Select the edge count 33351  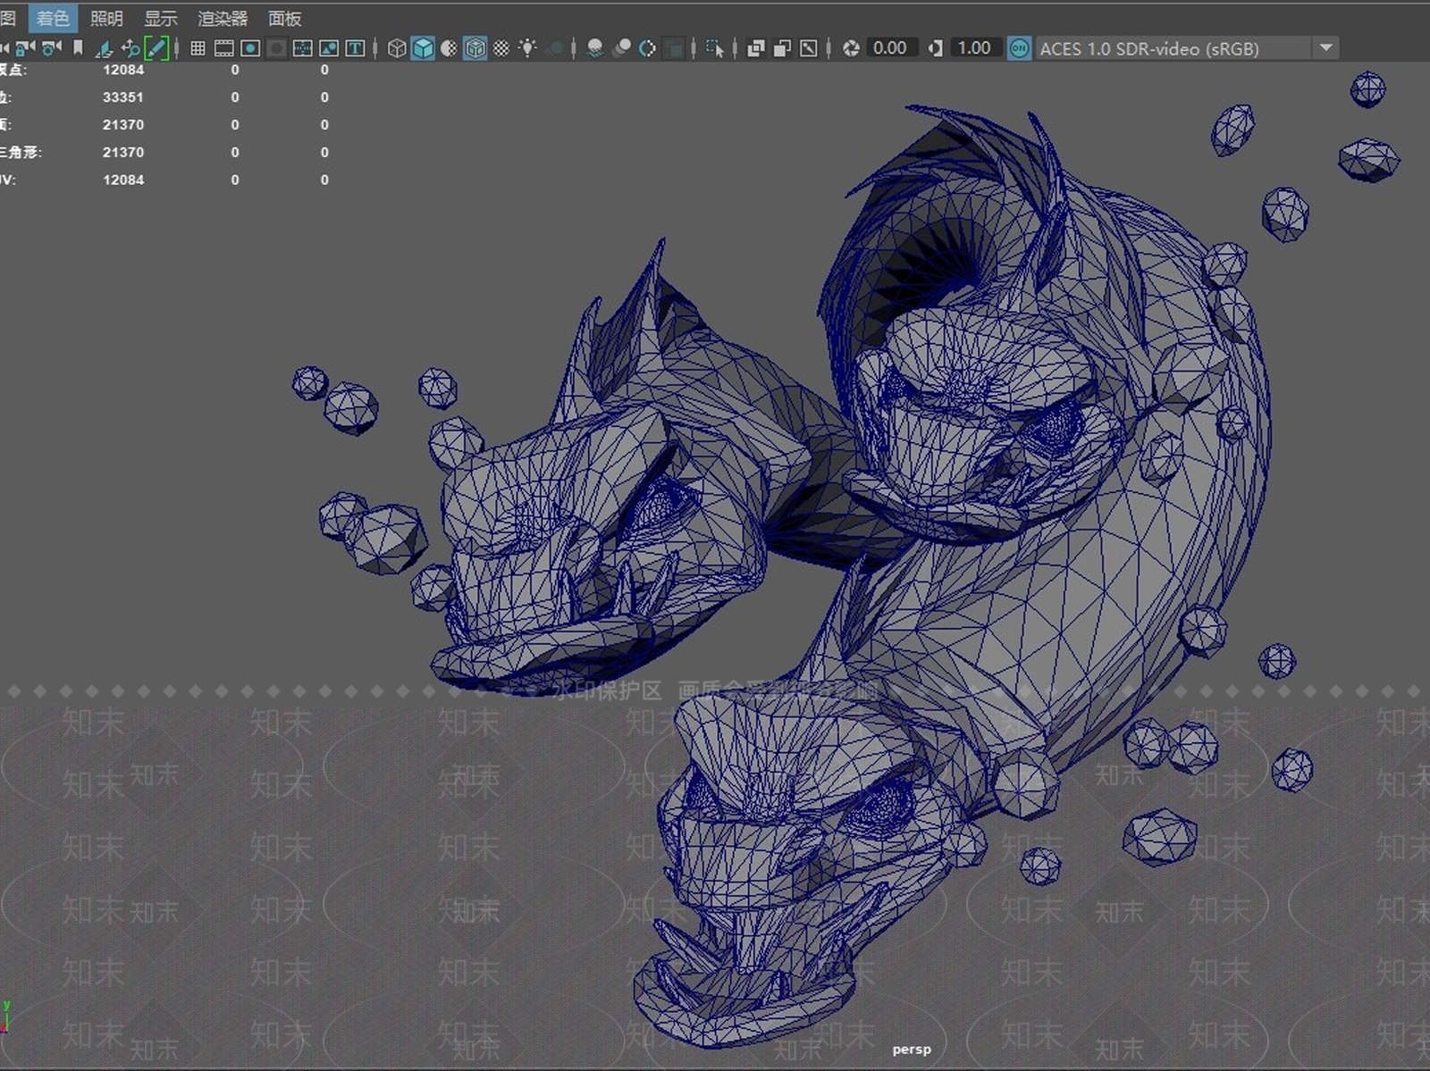tap(123, 96)
